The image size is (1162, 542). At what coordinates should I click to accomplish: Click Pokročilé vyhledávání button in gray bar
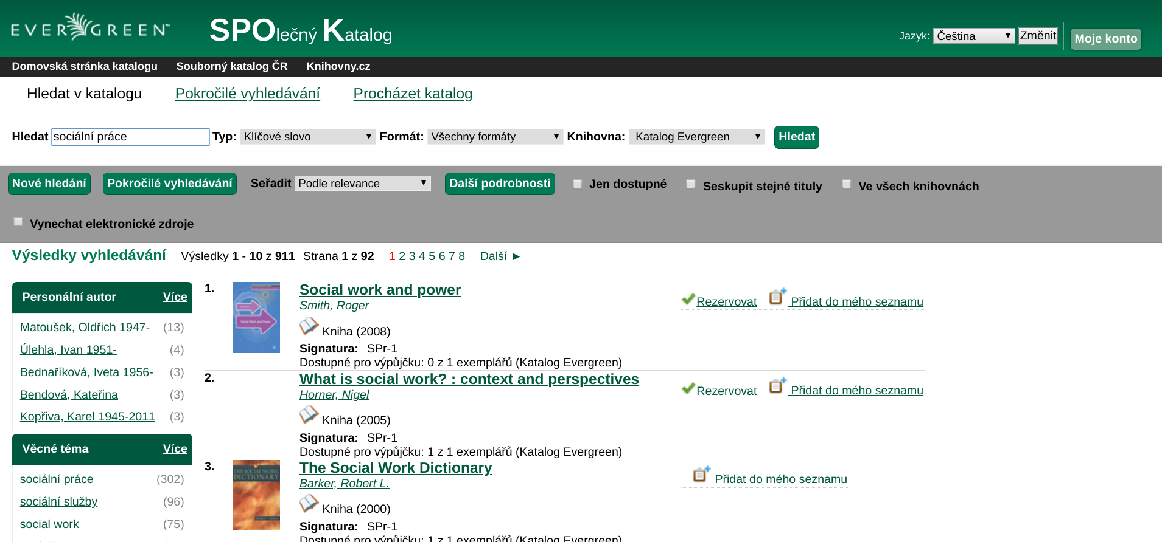click(170, 184)
